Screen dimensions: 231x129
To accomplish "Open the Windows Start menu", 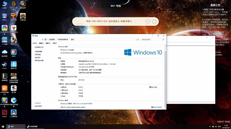I will pyautogui.click(x=3, y=127).
